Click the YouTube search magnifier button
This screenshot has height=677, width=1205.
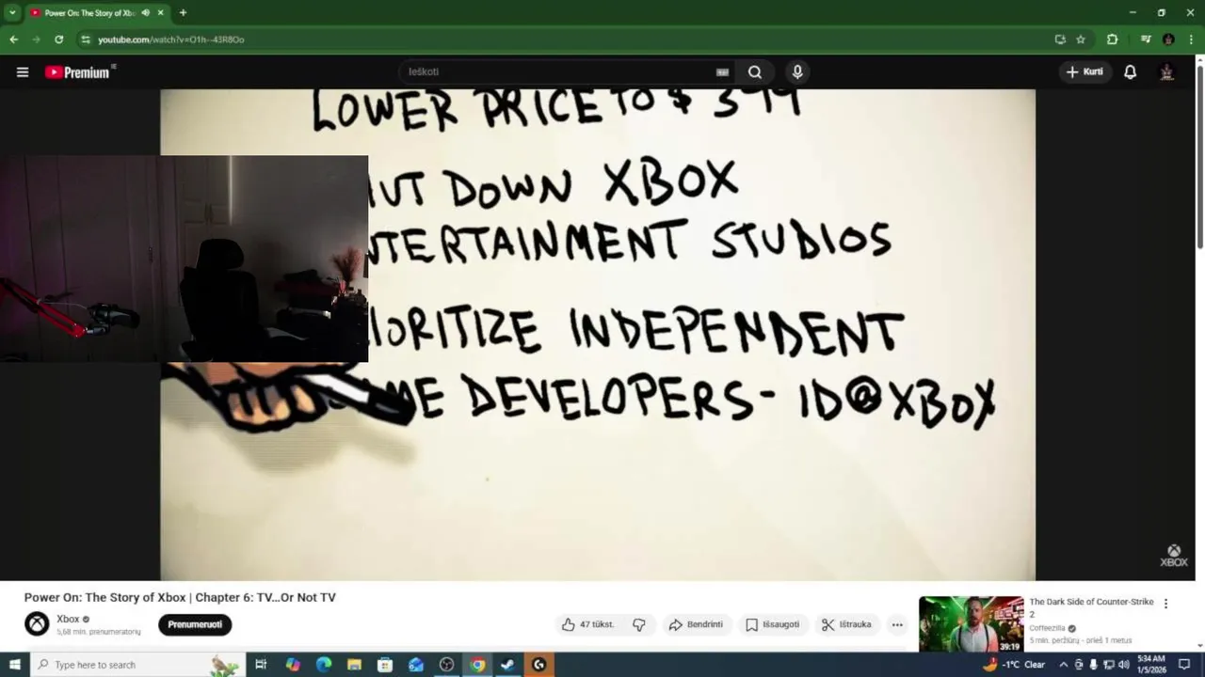point(755,72)
